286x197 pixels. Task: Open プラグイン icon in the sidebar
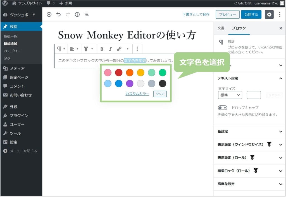(5, 116)
